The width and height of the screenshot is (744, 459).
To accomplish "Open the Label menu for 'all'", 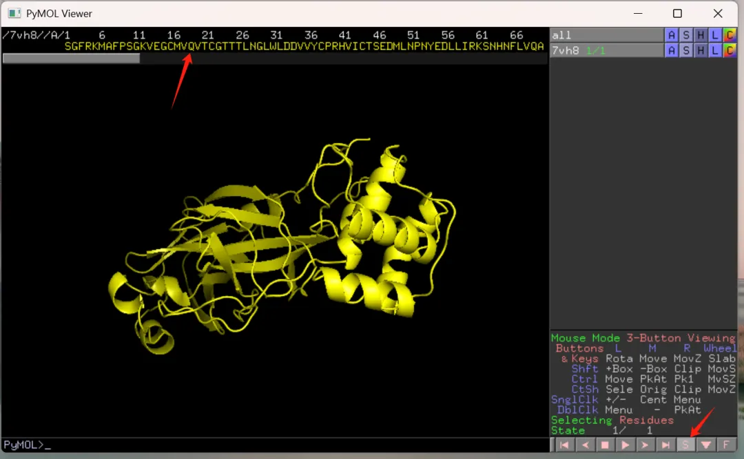I will (715, 34).
